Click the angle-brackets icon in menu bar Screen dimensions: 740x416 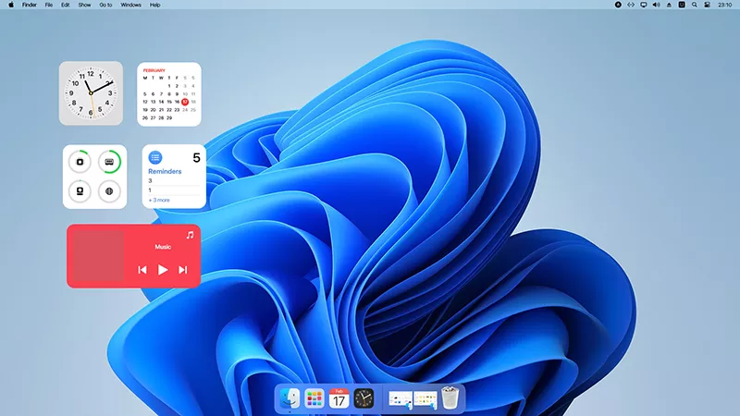(631, 5)
